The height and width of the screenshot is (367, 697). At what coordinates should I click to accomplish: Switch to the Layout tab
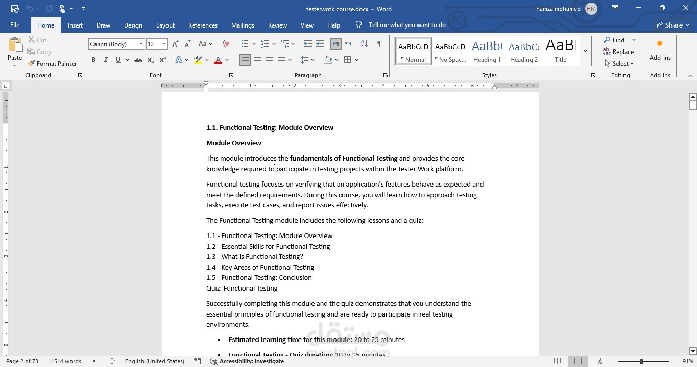[x=165, y=25]
